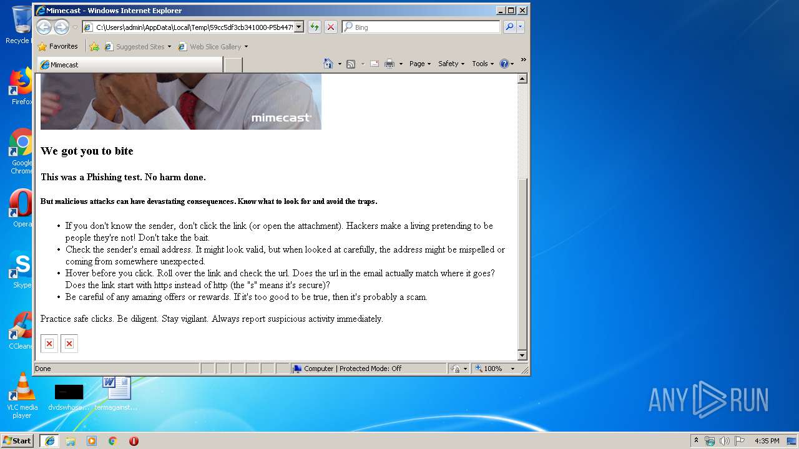Click the Print icon
799x449 pixels.
point(390,64)
